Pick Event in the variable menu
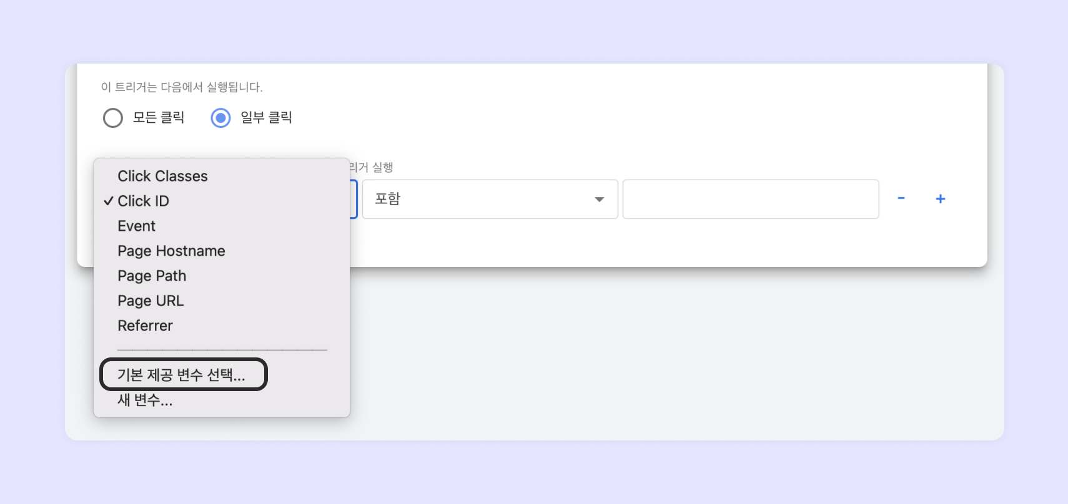Image resolution: width=1068 pixels, height=504 pixels. (136, 226)
